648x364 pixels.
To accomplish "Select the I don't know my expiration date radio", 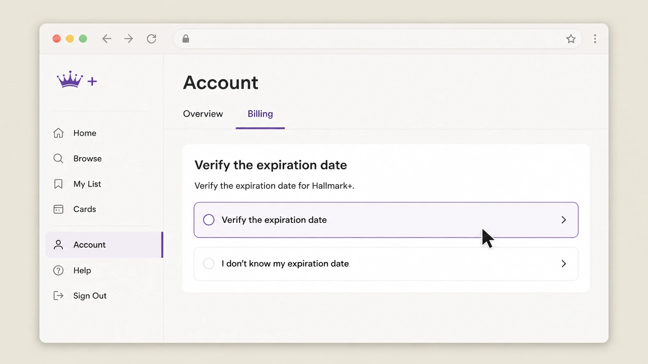I will [209, 264].
